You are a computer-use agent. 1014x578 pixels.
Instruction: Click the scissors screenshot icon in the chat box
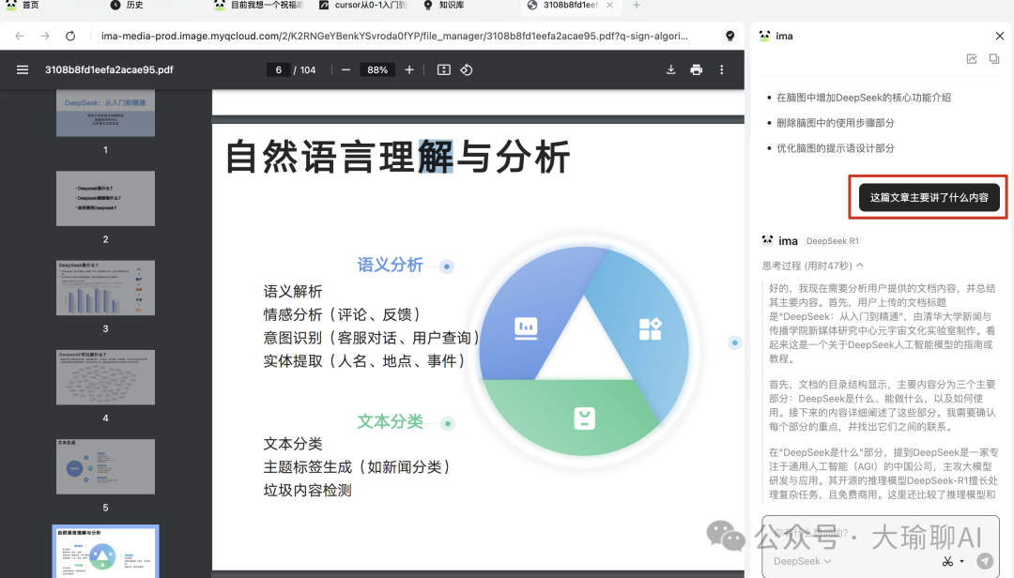(x=947, y=560)
